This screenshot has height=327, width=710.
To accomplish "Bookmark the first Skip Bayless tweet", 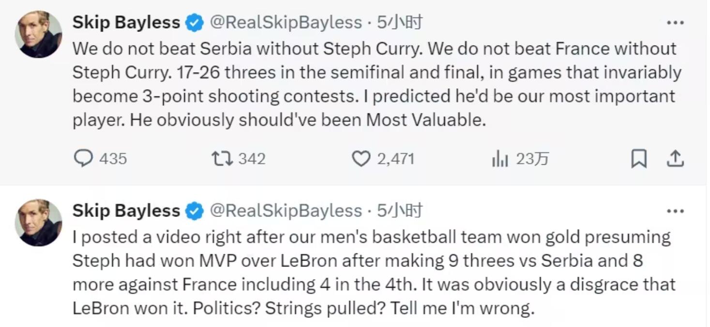I will [639, 159].
